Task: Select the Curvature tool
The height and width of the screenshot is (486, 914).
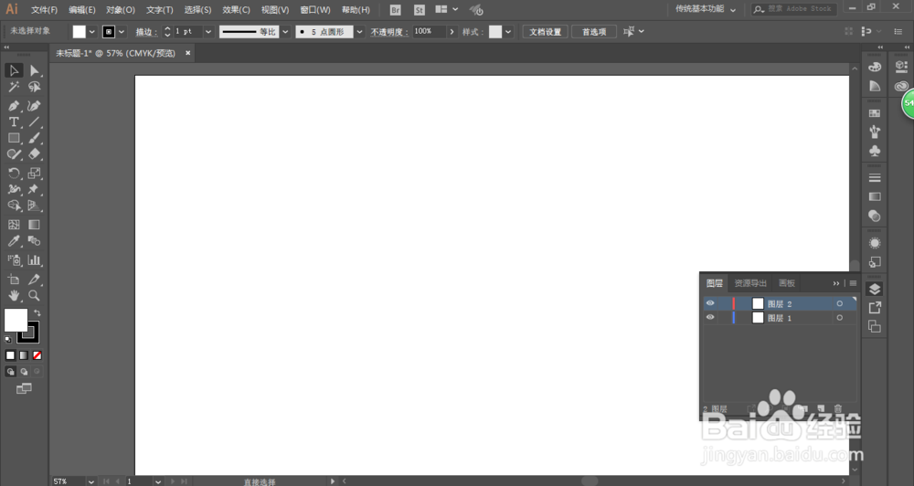Action: click(35, 106)
